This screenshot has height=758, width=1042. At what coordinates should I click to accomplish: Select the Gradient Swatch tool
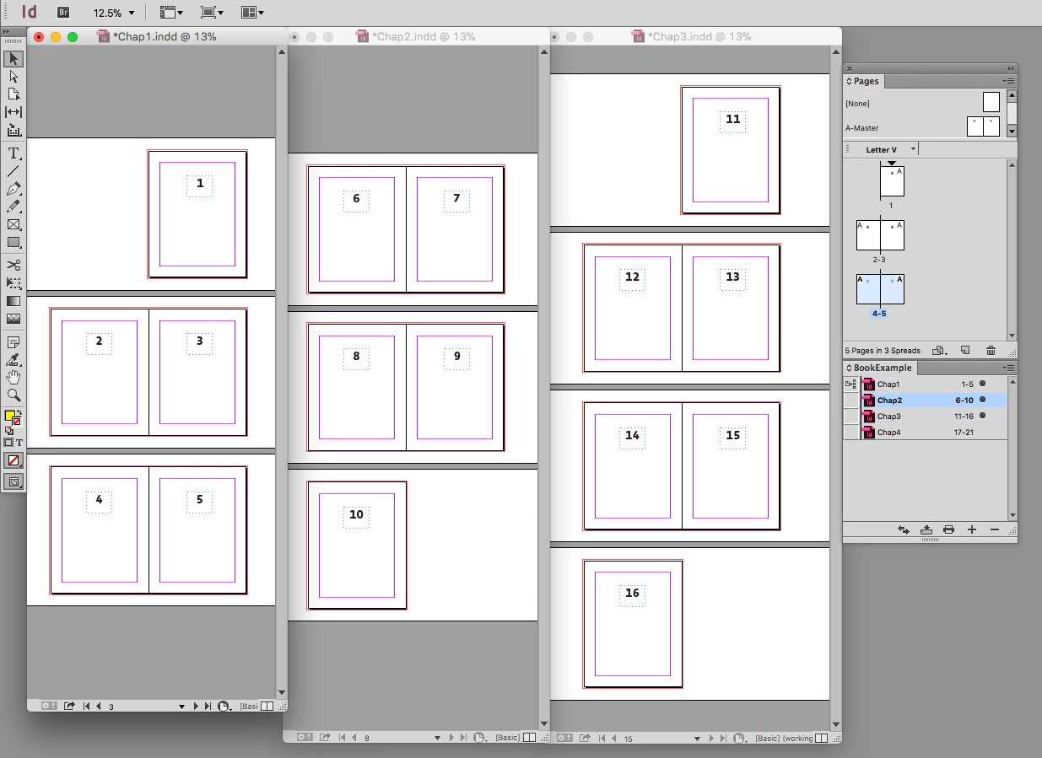pyautogui.click(x=13, y=301)
